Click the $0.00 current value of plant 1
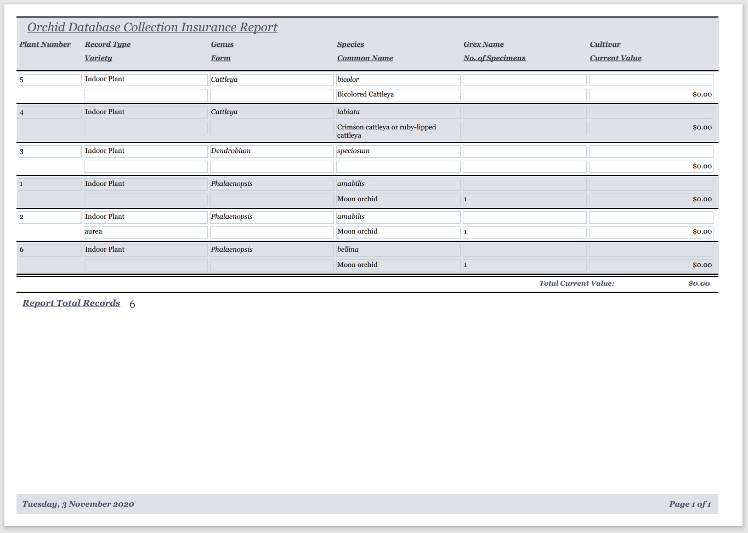 point(651,200)
